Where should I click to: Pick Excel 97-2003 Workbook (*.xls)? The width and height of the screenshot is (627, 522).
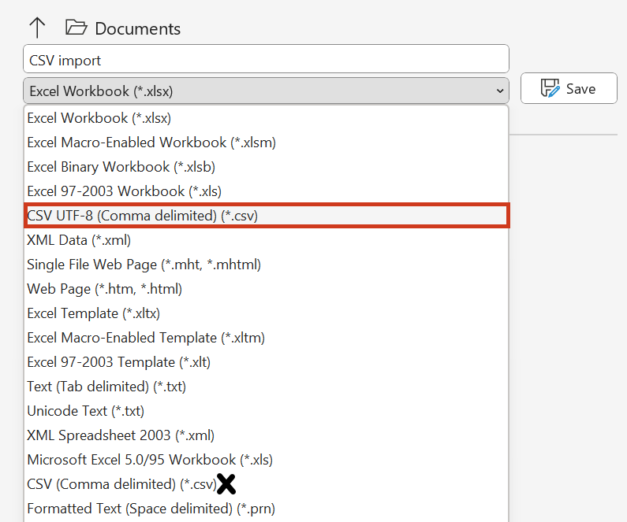(266, 191)
